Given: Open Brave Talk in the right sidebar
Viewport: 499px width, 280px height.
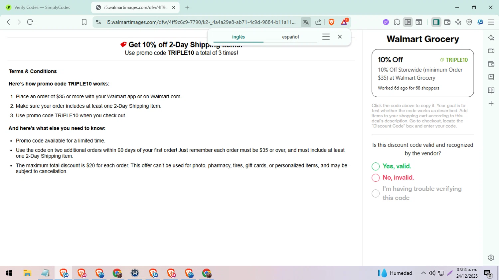Looking at the screenshot, I should pos(491,51).
